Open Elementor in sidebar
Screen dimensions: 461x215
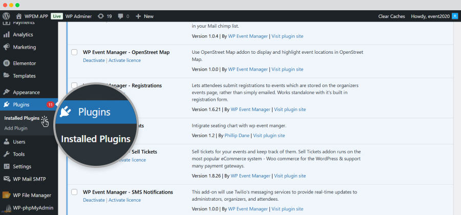click(x=25, y=63)
